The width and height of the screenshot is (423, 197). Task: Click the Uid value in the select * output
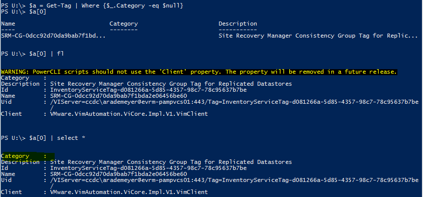[x=235, y=183]
